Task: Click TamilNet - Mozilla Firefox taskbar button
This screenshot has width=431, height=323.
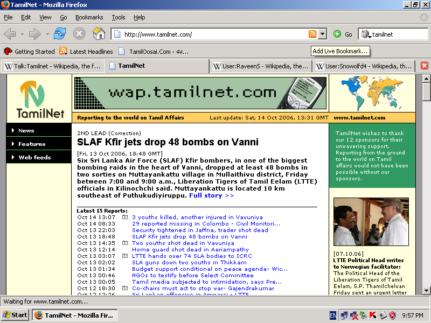Action: tap(75, 315)
